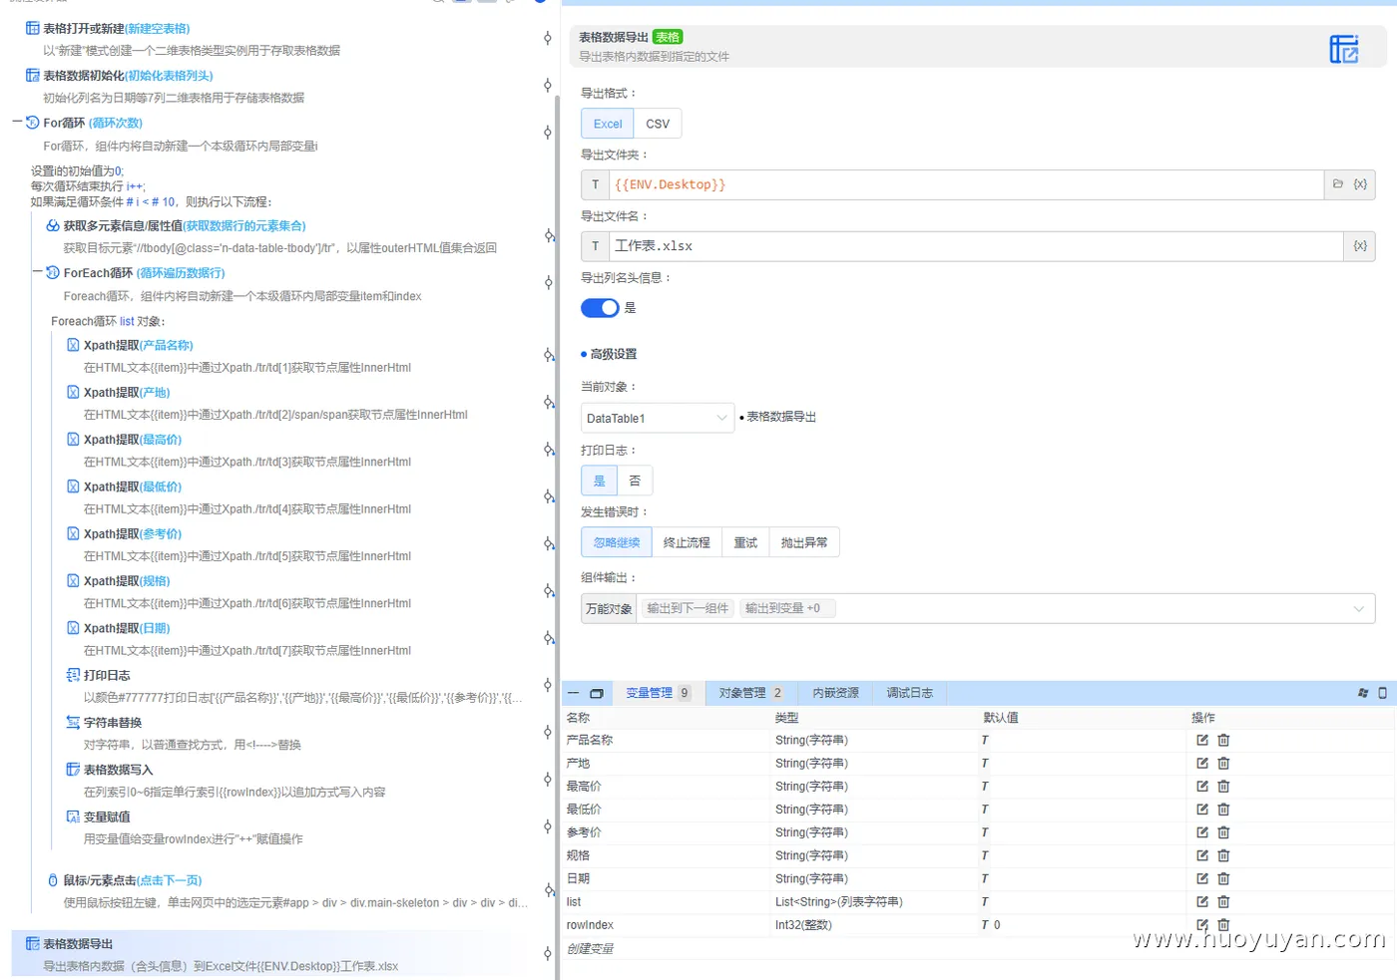
Task: Collapse the ForEach循环 block
Action: (x=37, y=271)
